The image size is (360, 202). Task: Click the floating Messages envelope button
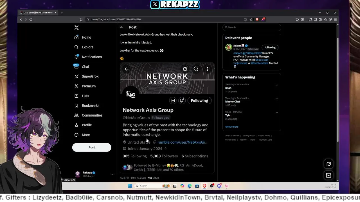[328, 175]
